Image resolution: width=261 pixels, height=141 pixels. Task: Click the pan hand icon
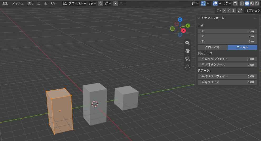(187, 51)
